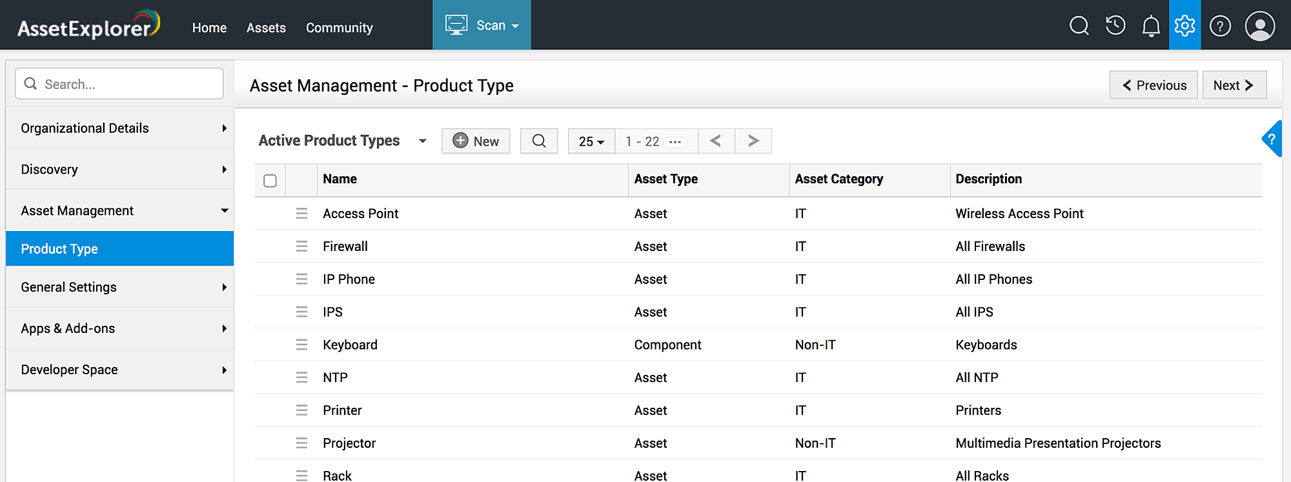Click the Next button

1234,85
